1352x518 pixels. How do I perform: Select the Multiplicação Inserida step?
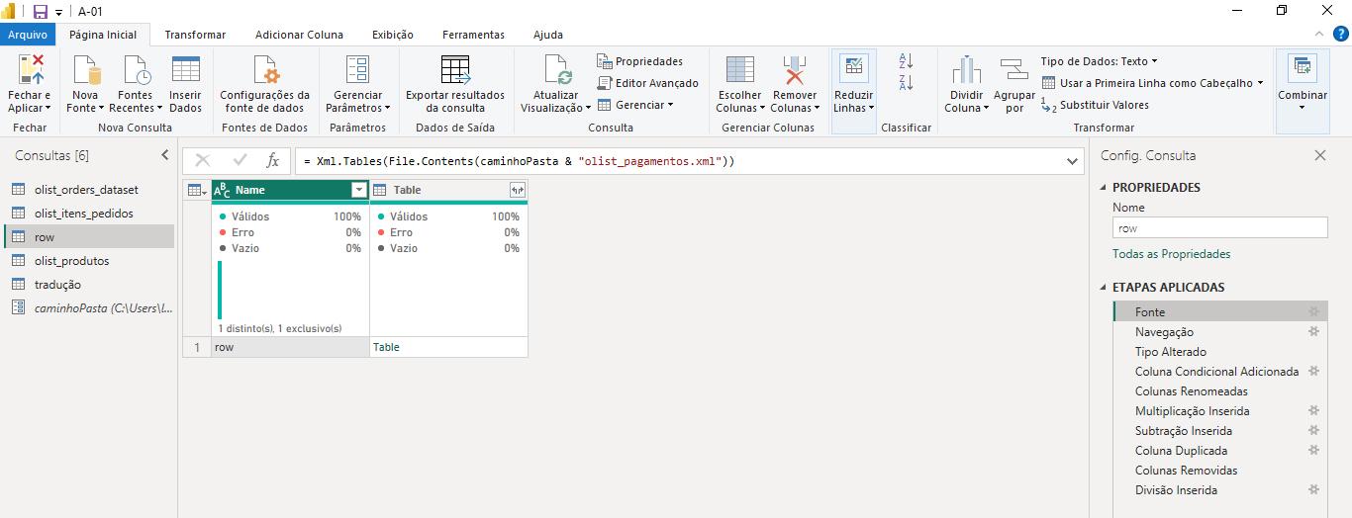tap(1219, 410)
